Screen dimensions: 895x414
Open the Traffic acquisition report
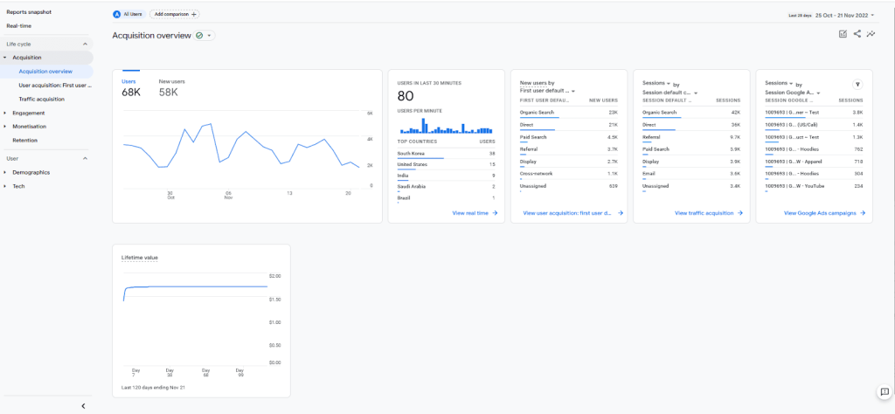point(42,100)
